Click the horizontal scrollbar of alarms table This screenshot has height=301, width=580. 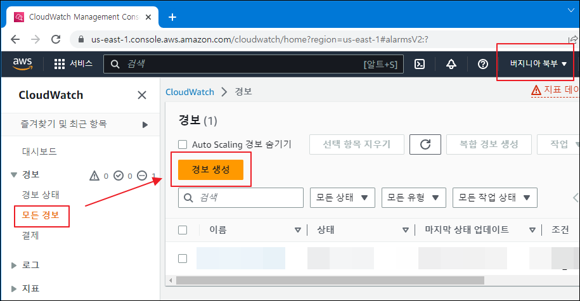[x=330, y=281]
